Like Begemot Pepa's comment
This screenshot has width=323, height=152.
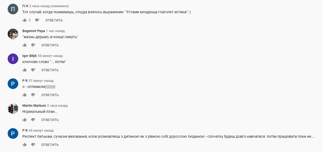click(25, 45)
